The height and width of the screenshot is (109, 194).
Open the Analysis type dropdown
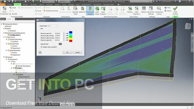tap(52, 26)
